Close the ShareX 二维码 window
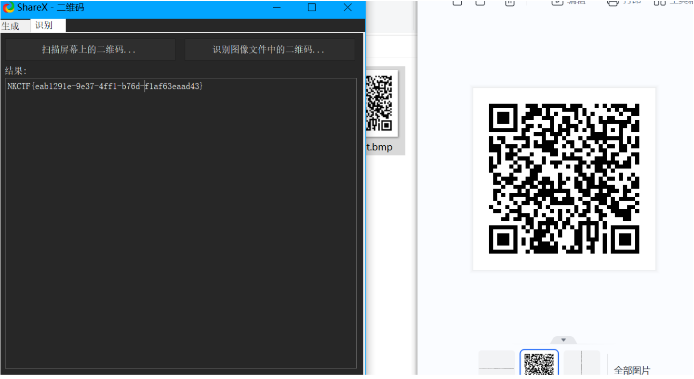Viewport: 694px width, 379px height. pos(347,8)
